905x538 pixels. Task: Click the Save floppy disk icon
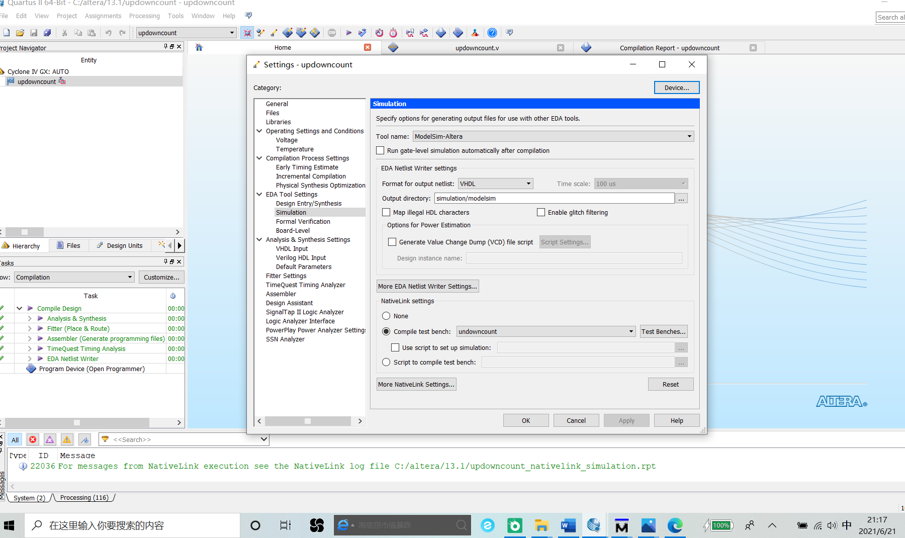[34, 33]
